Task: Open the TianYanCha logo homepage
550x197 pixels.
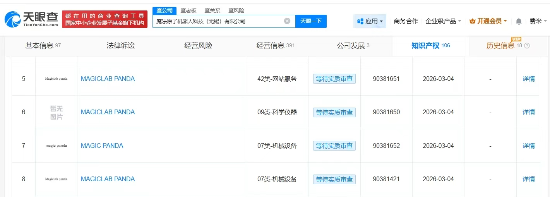Action: click(x=31, y=19)
